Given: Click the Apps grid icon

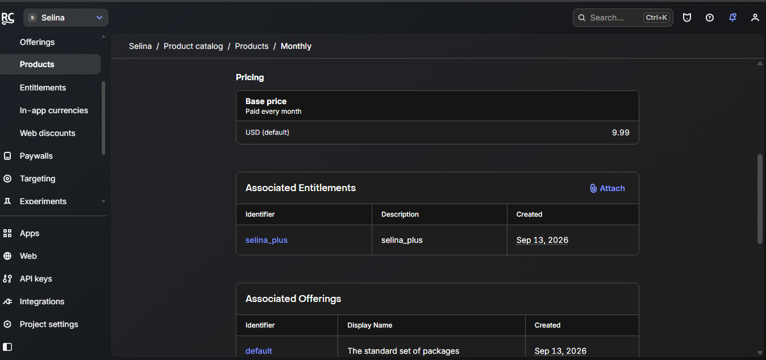Looking at the screenshot, I should [x=7, y=233].
